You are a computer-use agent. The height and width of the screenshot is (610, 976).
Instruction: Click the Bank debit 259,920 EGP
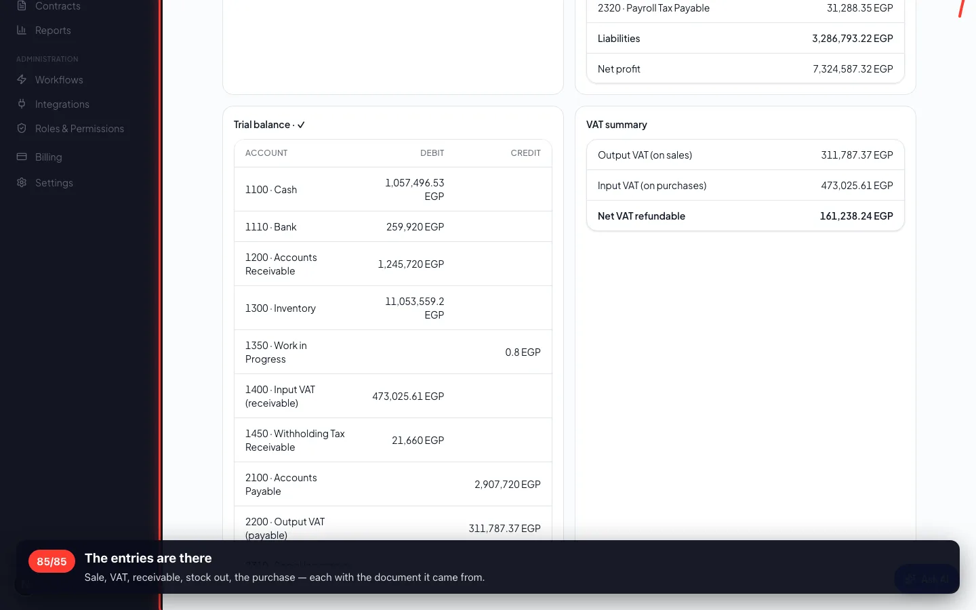pyautogui.click(x=415, y=227)
